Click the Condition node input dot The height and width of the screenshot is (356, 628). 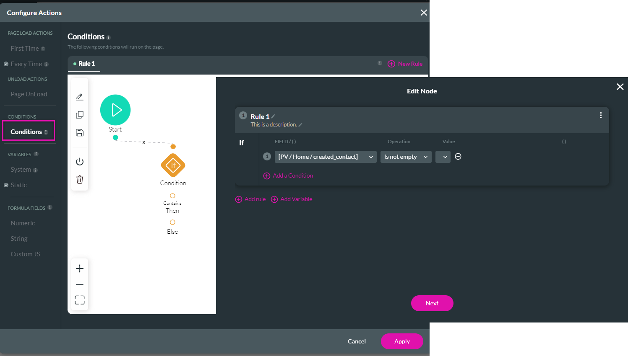click(x=173, y=147)
